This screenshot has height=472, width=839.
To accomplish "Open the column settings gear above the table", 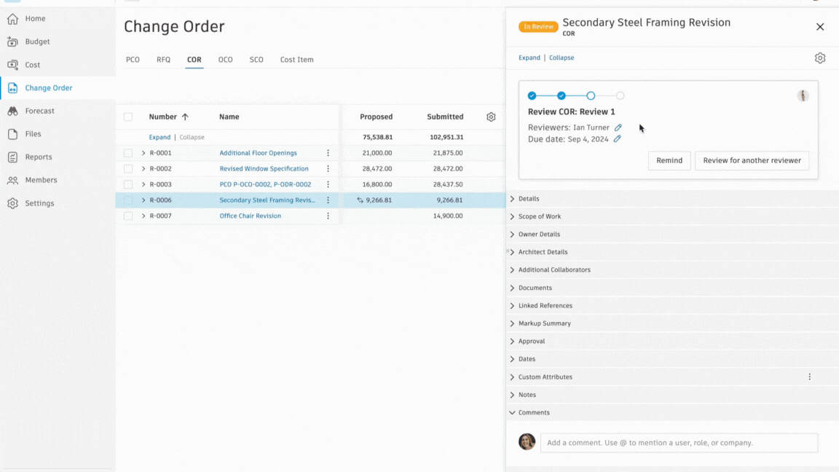I will click(491, 117).
